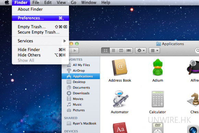This screenshot has width=199, height=133.
Task: Select Ryan's MacBook under Shared
Action: pyautogui.click(x=81, y=123)
